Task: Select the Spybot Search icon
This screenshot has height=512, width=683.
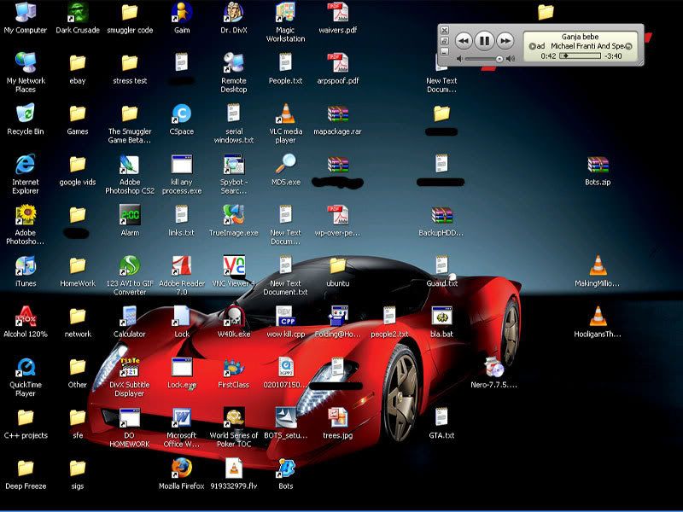Action: click(x=233, y=166)
